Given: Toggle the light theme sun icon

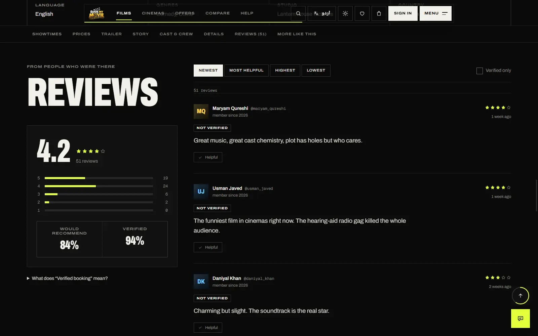Looking at the screenshot, I should point(345,13).
